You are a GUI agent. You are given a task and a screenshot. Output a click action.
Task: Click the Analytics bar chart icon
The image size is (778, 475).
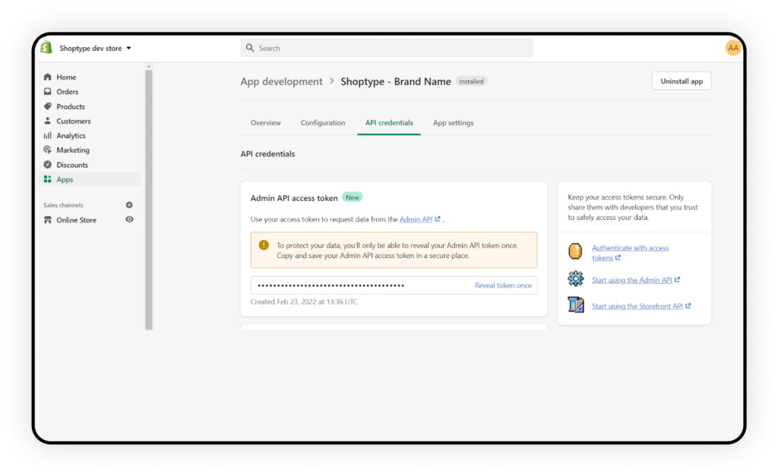tap(48, 135)
